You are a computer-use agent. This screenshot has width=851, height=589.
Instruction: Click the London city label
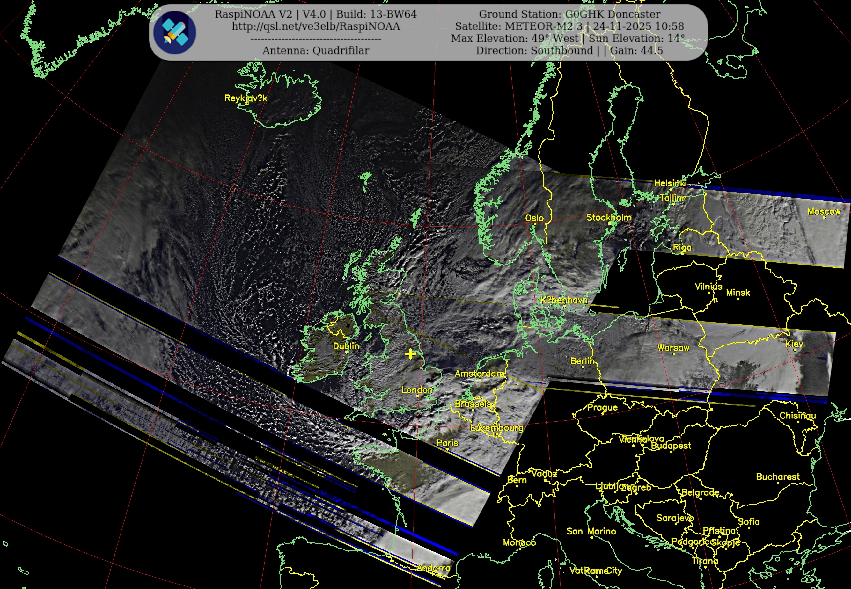point(417,390)
